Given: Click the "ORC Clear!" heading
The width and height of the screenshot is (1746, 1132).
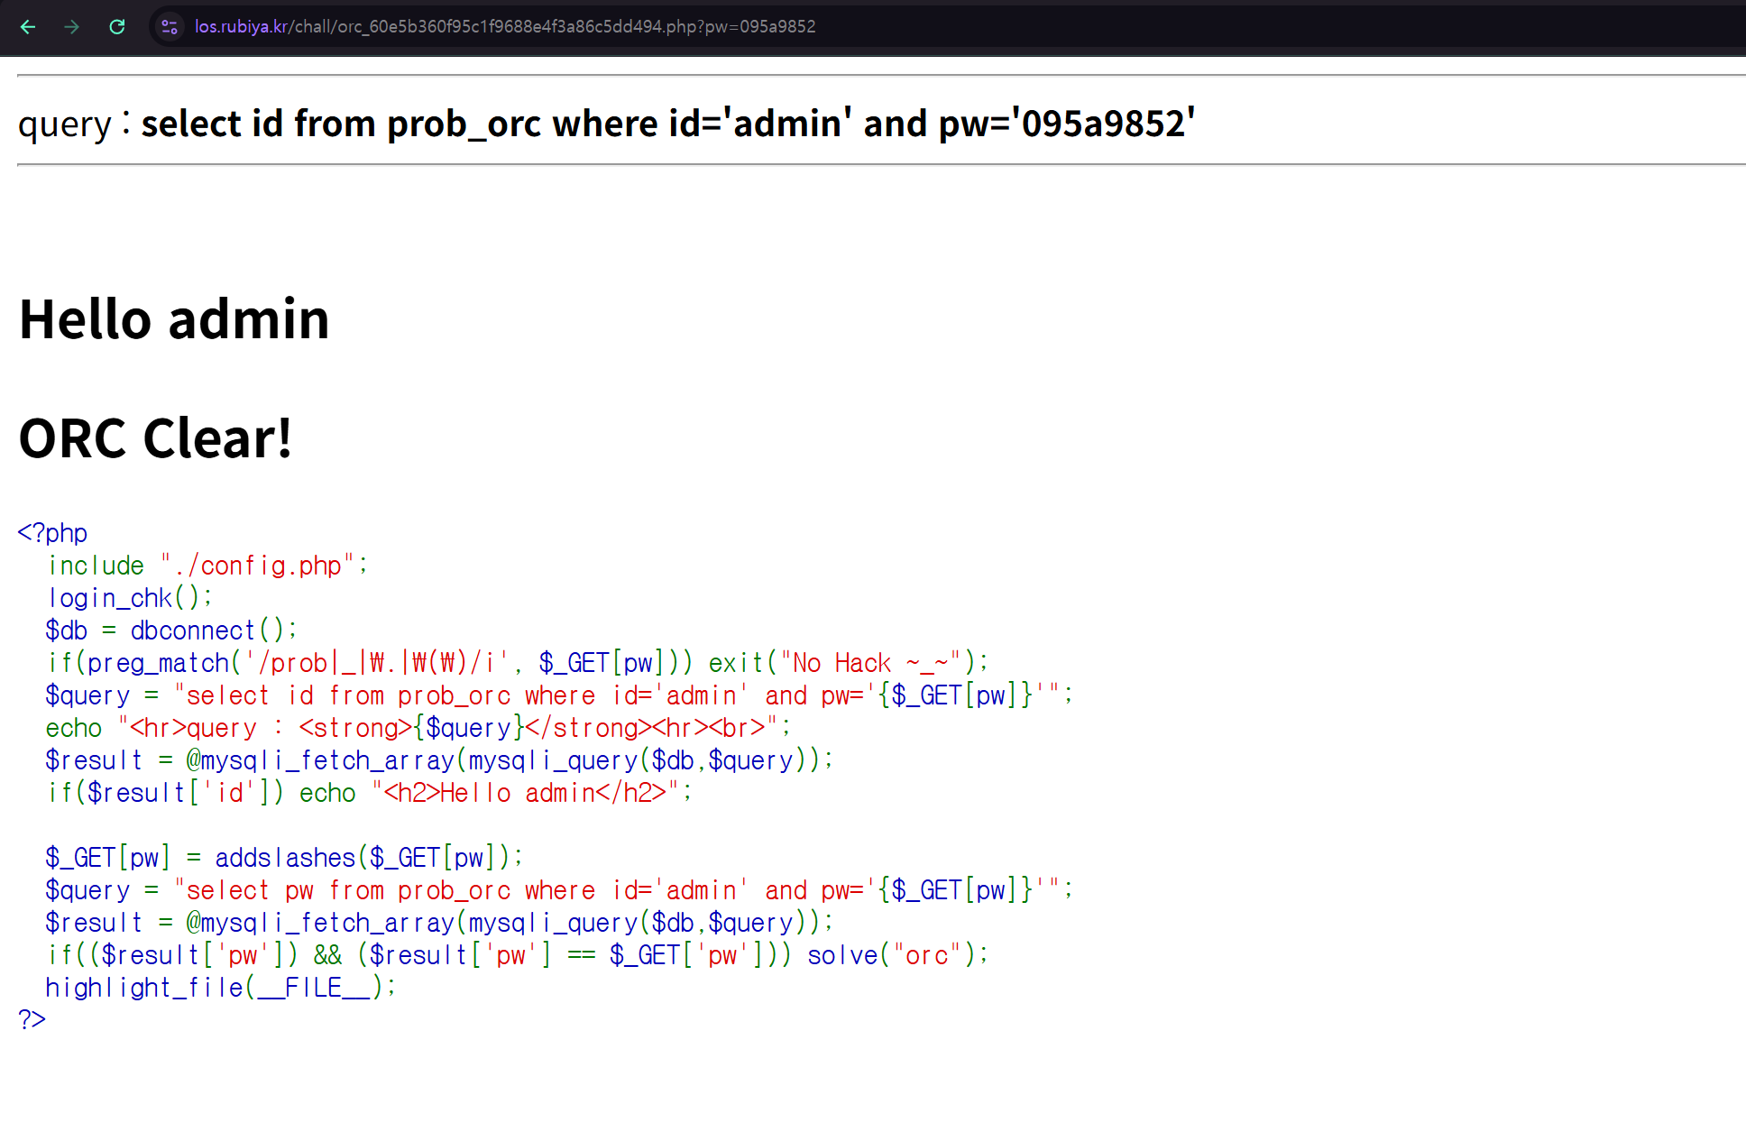Looking at the screenshot, I should click(155, 438).
